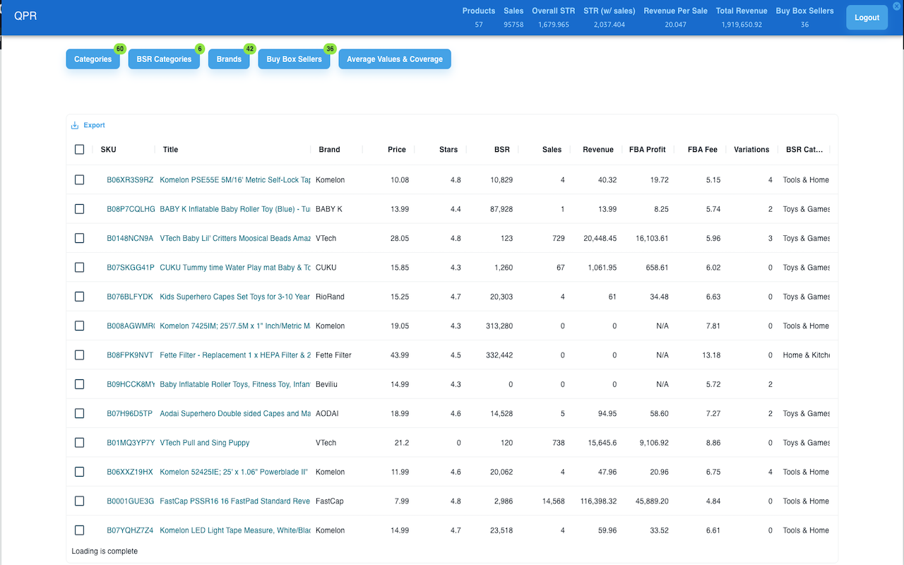904x565 pixels.
Task: Open the BSR Categories button
Action: (x=164, y=59)
